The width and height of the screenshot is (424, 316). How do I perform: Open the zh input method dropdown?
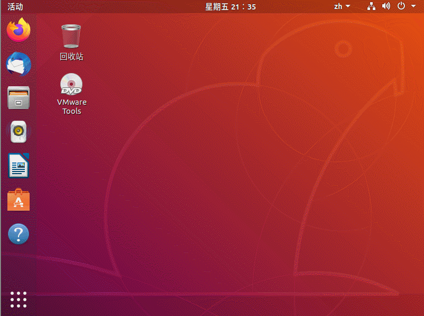[x=341, y=6]
